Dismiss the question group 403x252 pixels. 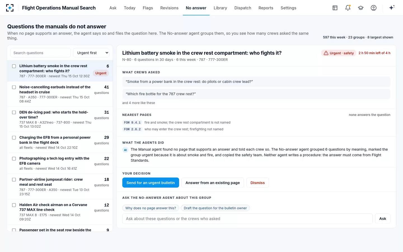coord(257,183)
